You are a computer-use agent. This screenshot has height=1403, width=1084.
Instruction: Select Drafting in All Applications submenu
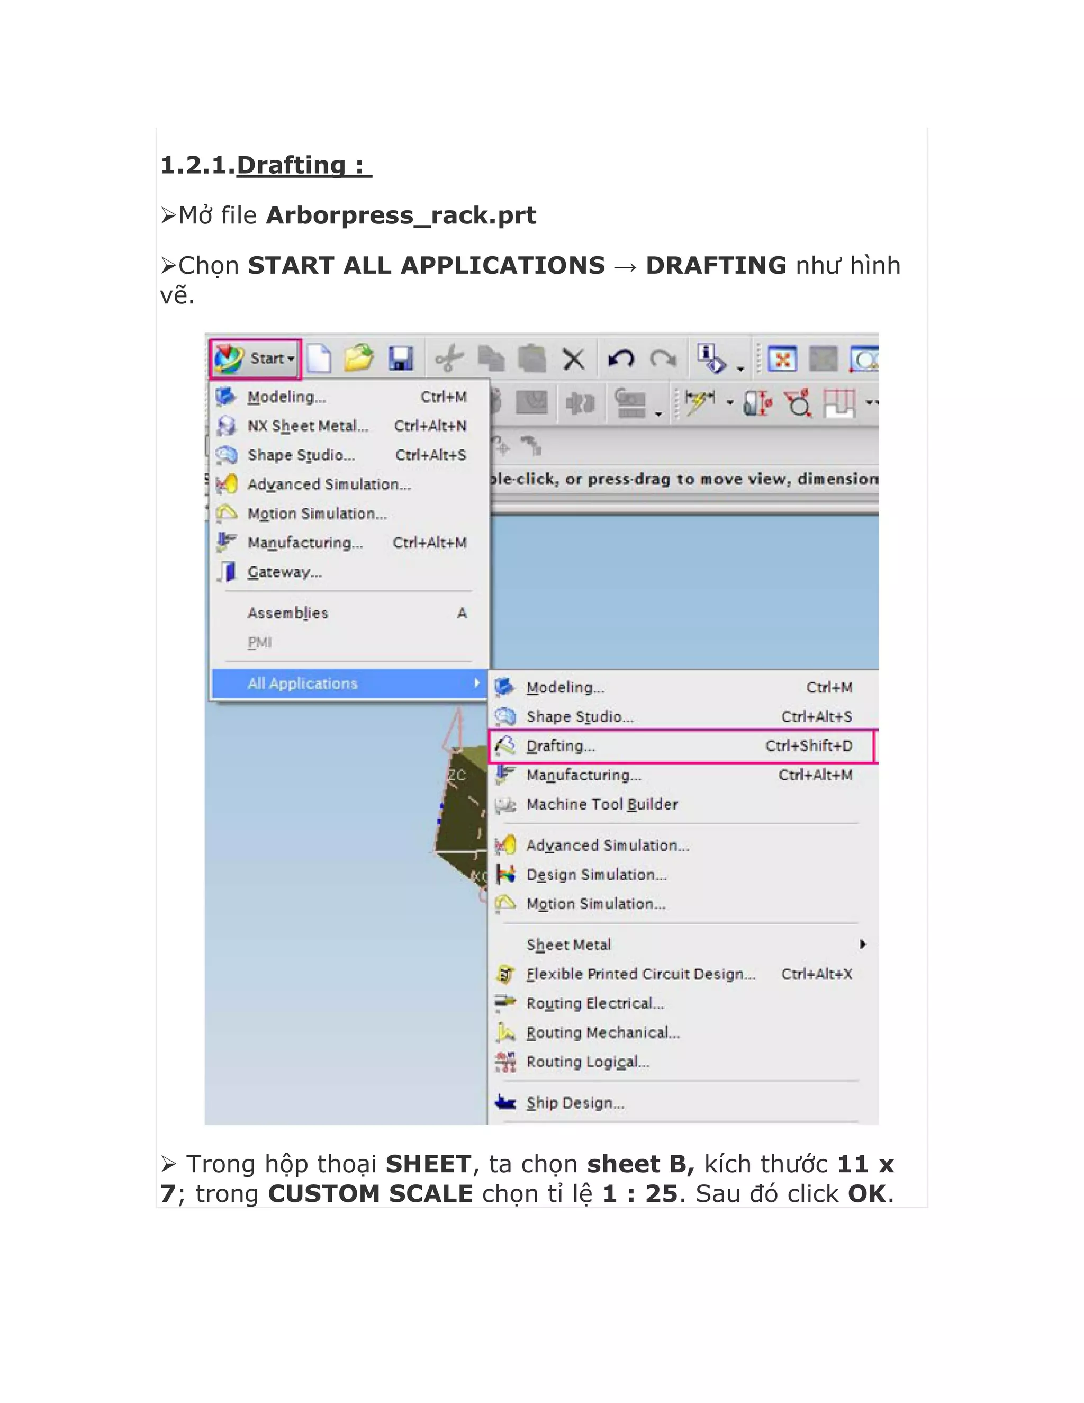coord(683,746)
